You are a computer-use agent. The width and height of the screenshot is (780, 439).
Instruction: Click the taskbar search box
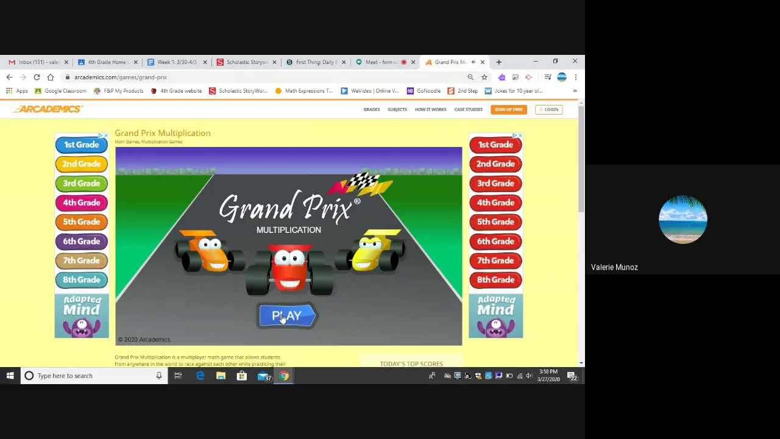tap(93, 376)
